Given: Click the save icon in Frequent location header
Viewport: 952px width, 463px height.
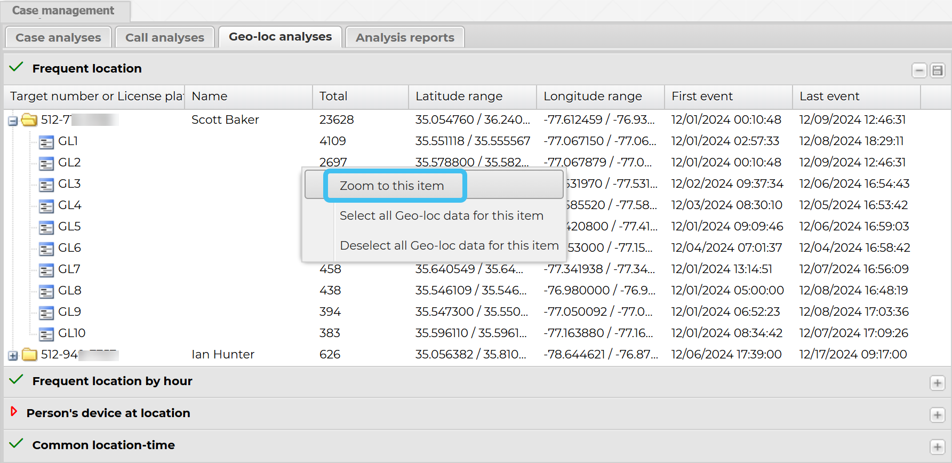Looking at the screenshot, I should coord(937,70).
